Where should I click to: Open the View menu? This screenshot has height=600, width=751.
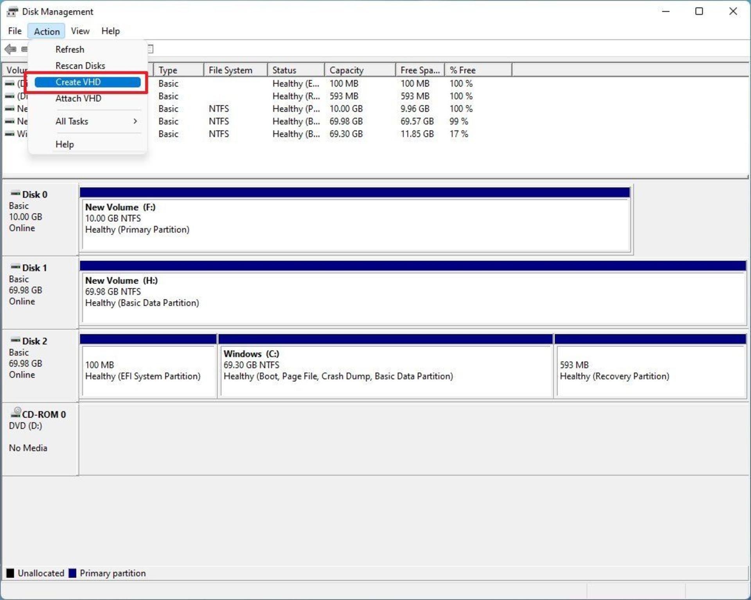pos(80,31)
